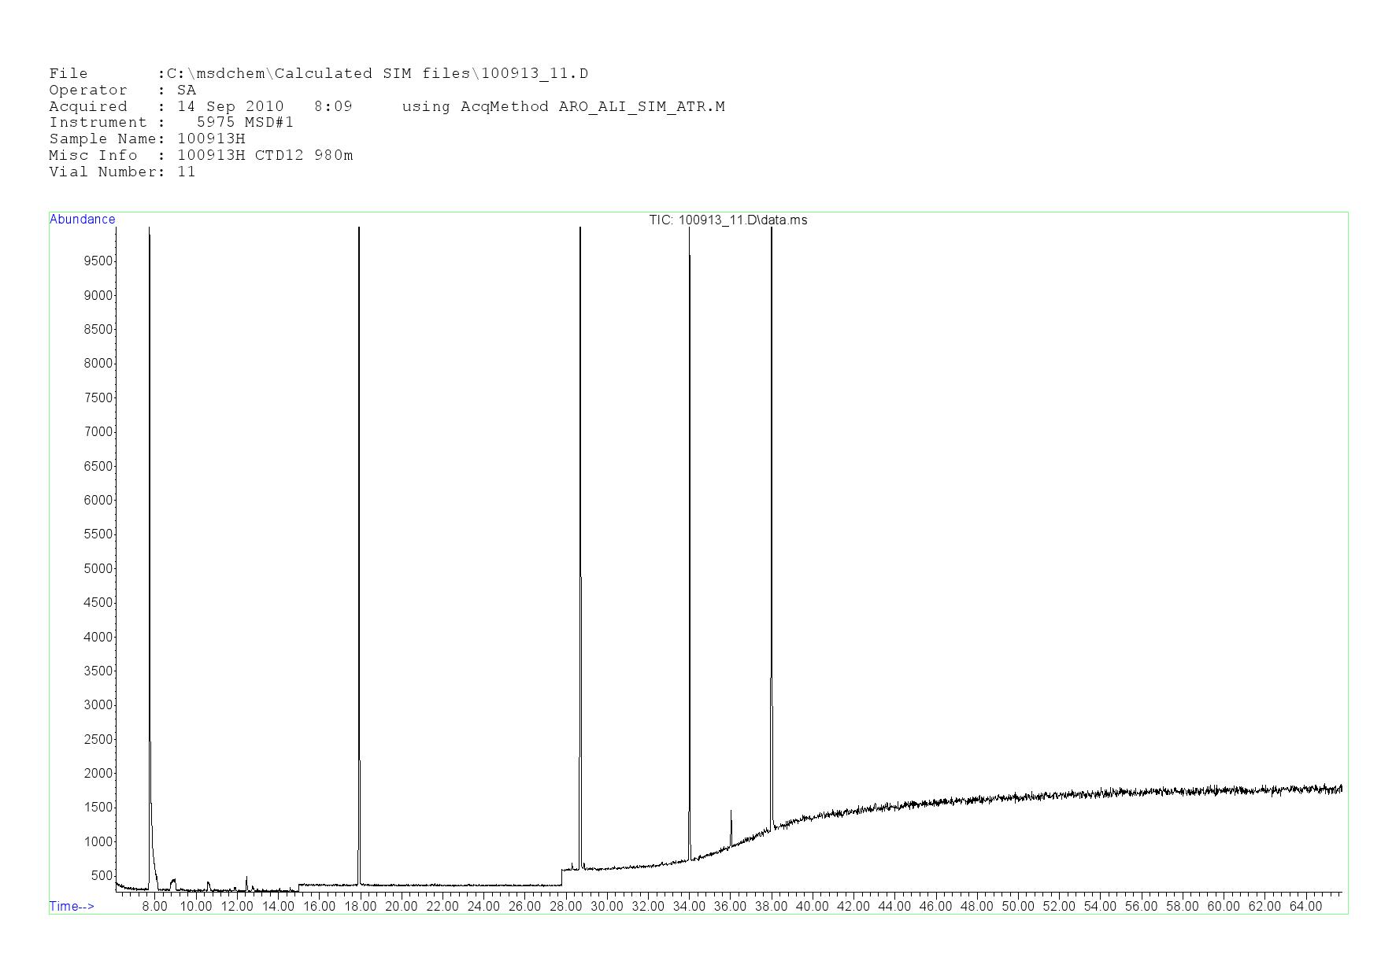
Task: Click the 22.00 time axis label
Action: coord(442,906)
